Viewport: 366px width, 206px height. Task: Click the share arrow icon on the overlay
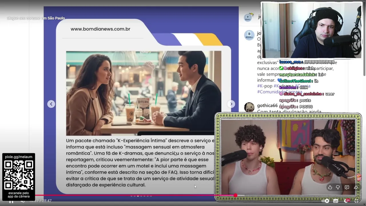coord(356,187)
